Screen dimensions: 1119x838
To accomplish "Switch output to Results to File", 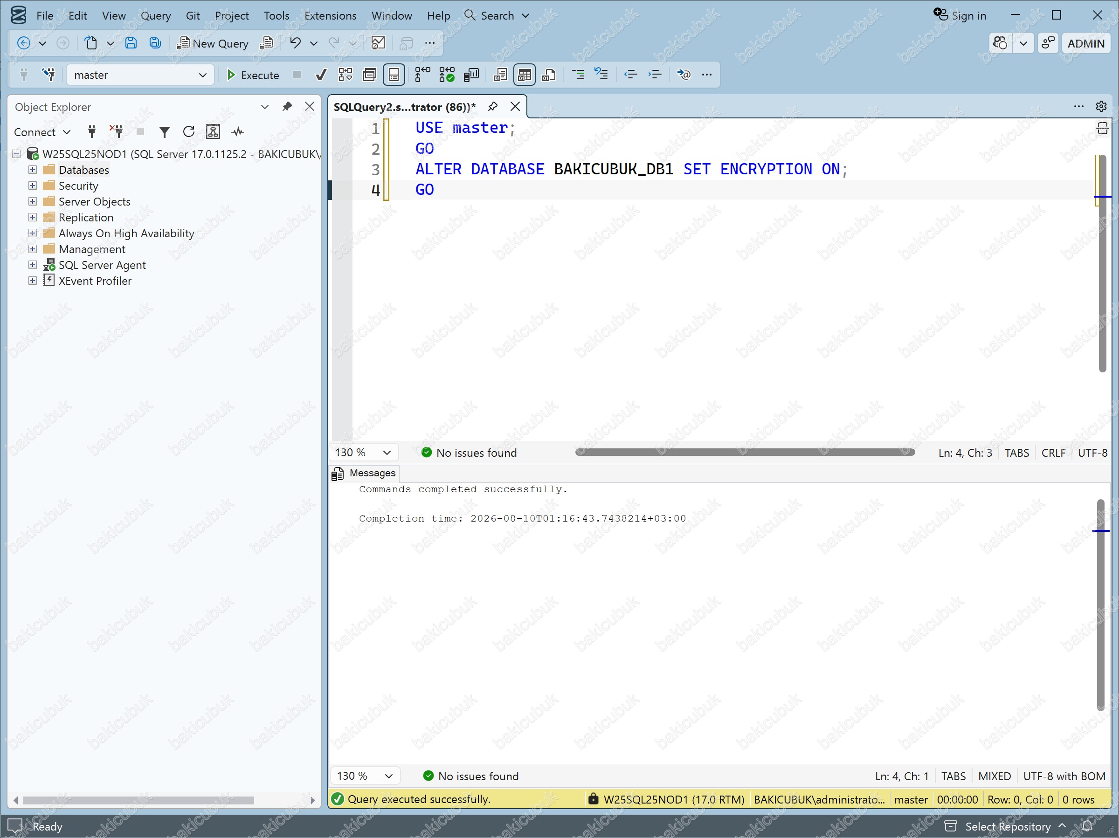I will pyautogui.click(x=549, y=75).
